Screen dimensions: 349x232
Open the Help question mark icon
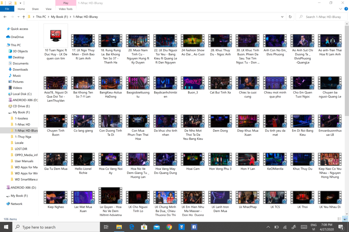[x=346, y=9]
